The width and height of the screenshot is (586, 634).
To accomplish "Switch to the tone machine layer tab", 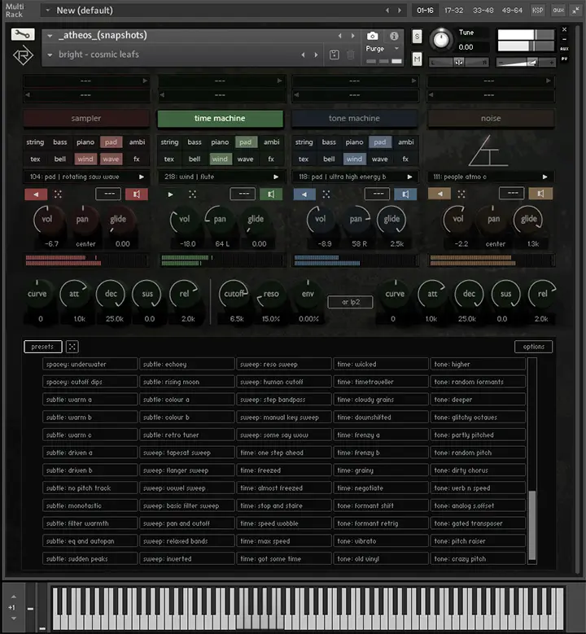I will click(354, 119).
